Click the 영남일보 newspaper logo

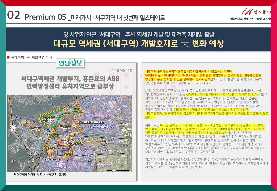coord(70,63)
